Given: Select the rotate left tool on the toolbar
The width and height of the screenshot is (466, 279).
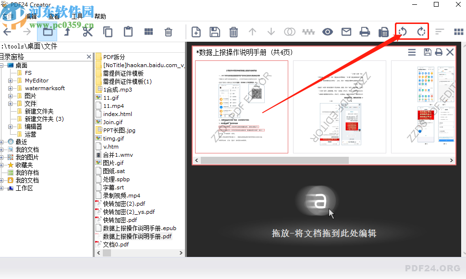Looking at the screenshot, I should click(402, 32).
